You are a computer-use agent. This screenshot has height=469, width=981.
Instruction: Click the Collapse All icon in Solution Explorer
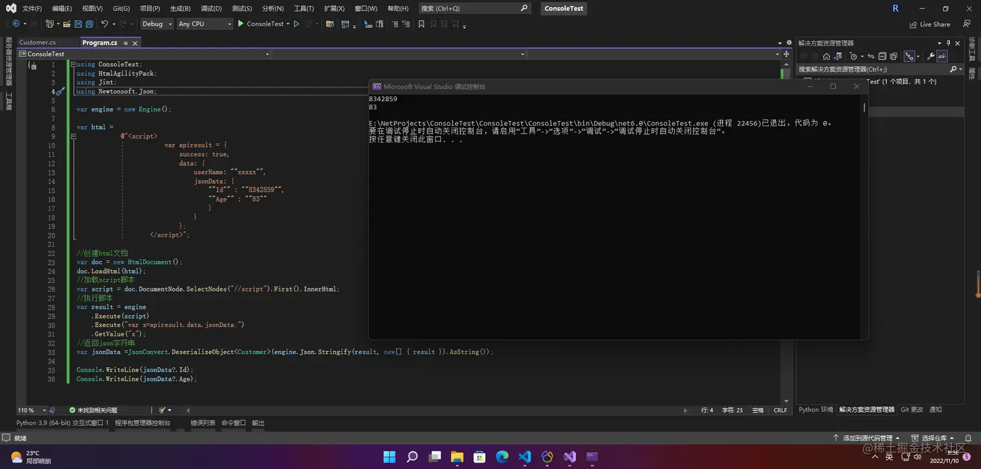(882, 56)
